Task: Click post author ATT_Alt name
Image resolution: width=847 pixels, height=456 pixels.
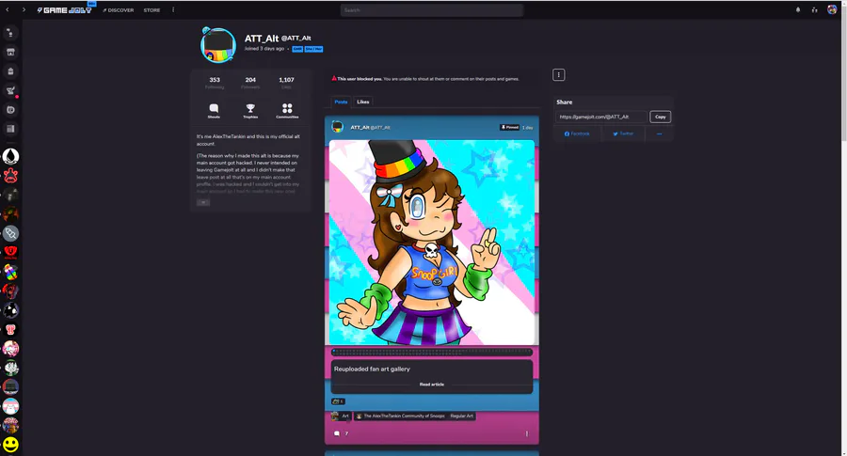Action: pos(360,127)
